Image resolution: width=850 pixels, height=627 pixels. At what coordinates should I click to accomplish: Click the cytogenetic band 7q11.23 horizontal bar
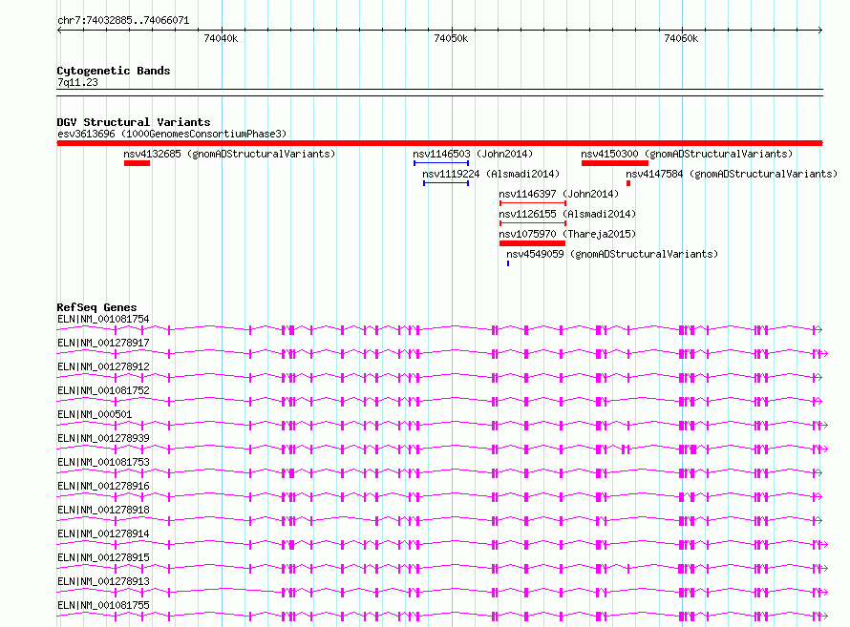point(439,93)
